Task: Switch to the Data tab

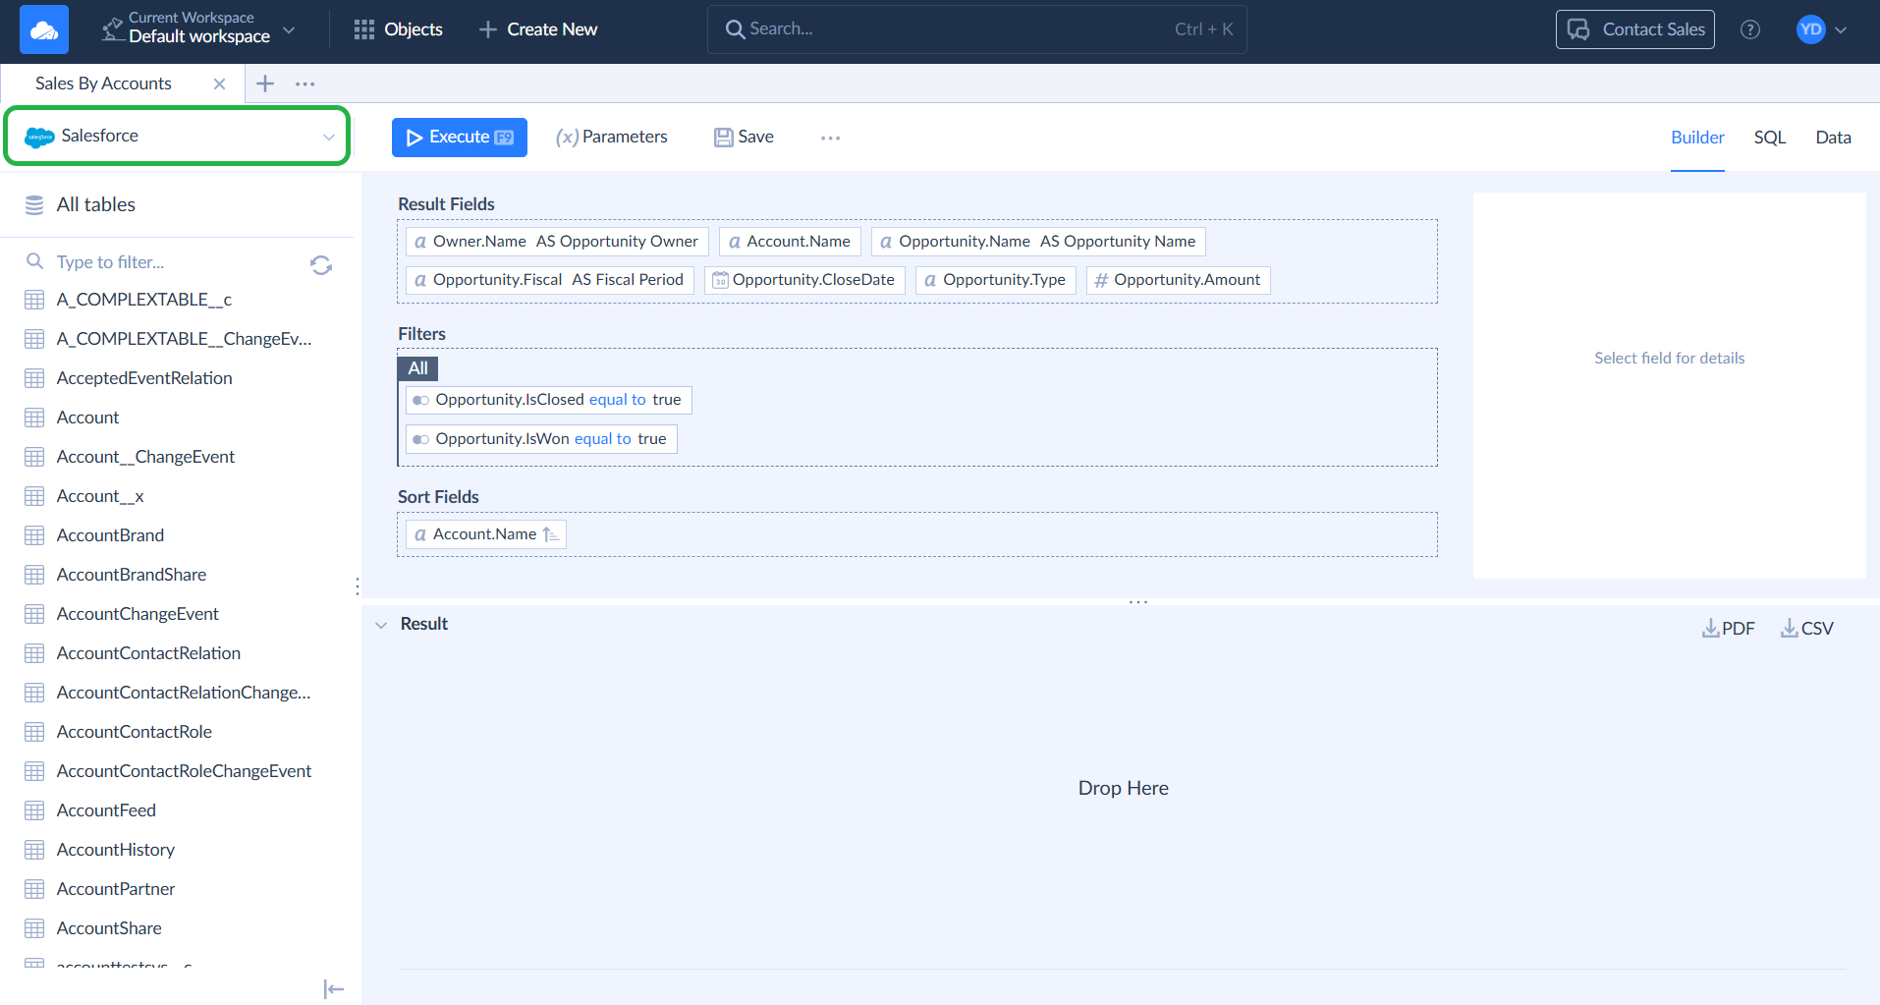Action: click(1833, 137)
